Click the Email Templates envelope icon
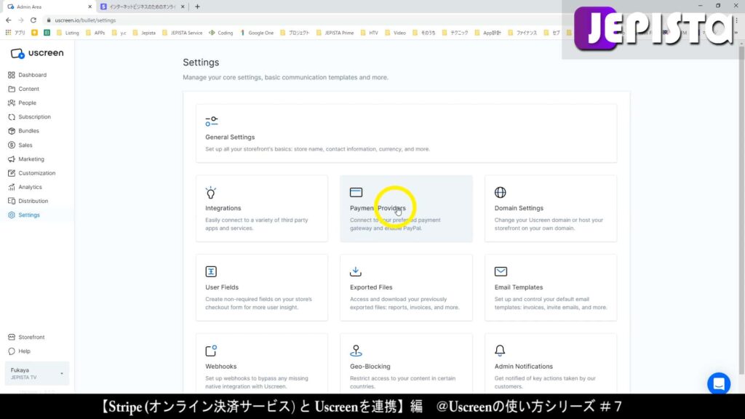 (501, 271)
